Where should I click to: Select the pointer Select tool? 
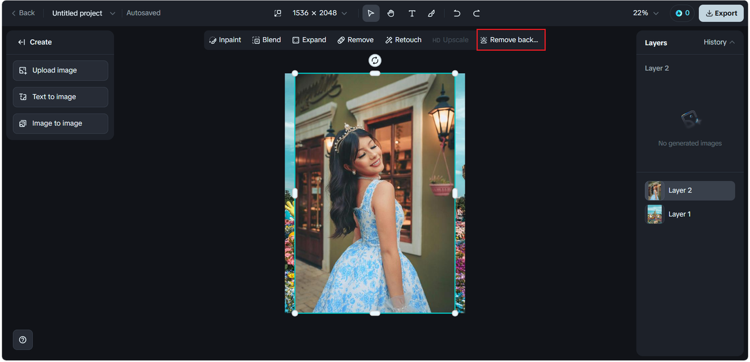click(x=370, y=13)
